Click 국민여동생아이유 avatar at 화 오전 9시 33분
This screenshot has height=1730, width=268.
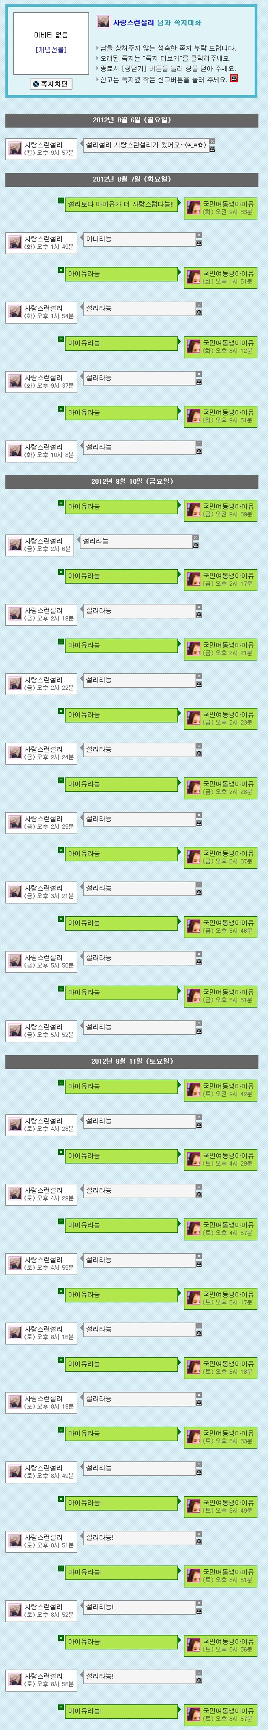(x=193, y=208)
